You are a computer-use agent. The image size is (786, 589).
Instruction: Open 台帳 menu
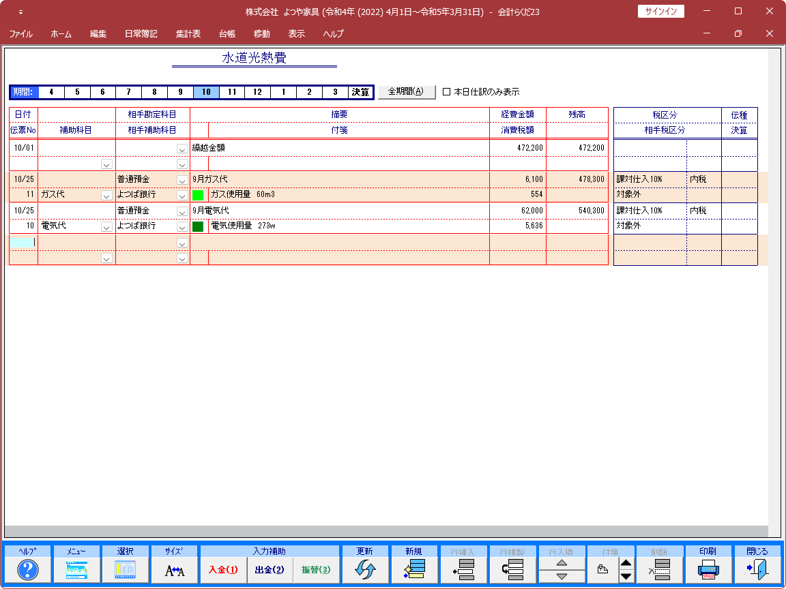pos(227,34)
